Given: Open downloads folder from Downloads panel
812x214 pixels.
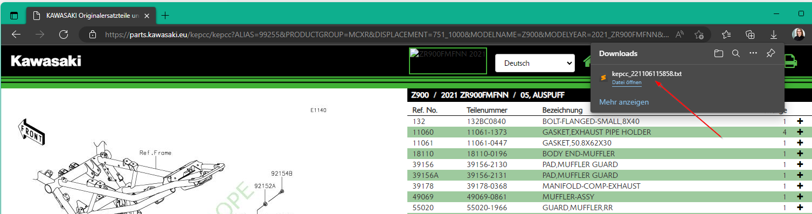Looking at the screenshot, I should [x=718, y=53].
